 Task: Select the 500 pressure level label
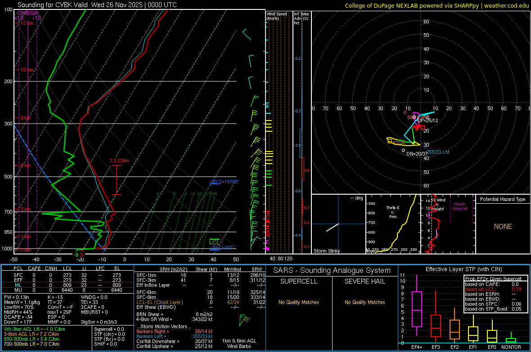coord(8,177)
